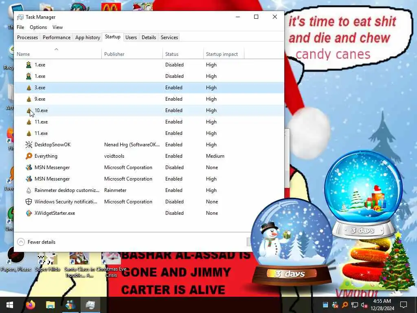Screen dimensions: 417x313
Task: Click the gifts snow globe widget
Action: (364, 194)
